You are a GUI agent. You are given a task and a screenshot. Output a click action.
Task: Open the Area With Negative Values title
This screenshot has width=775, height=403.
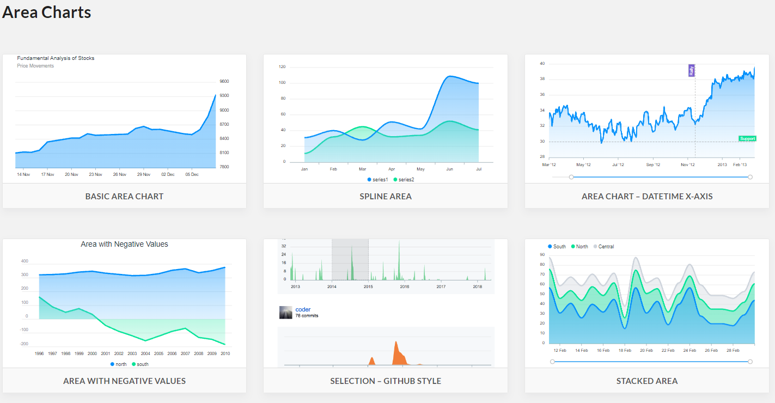(124, 381)
